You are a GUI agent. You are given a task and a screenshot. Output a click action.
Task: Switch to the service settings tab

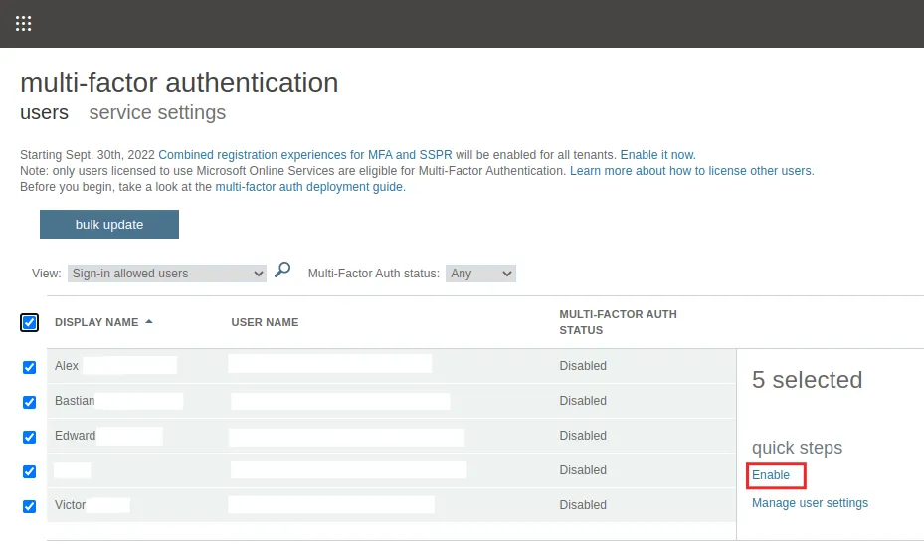pos(157,113)
